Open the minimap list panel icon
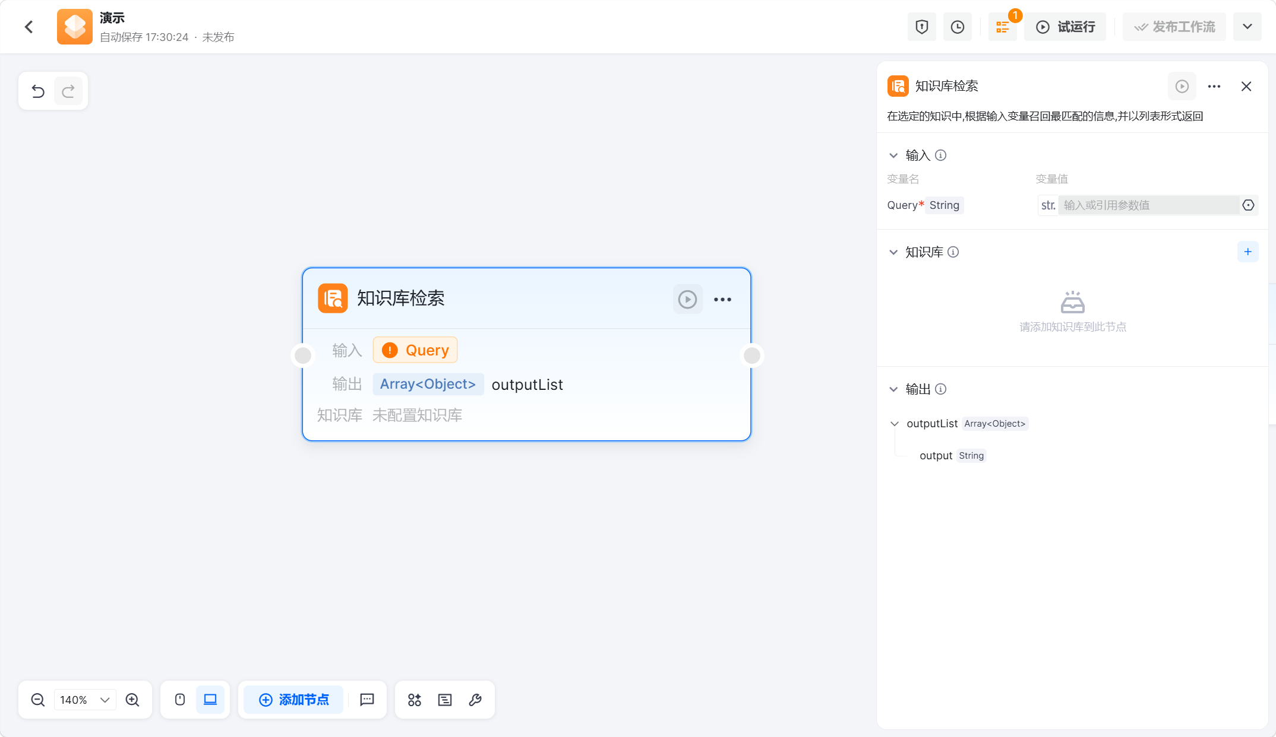Screen dimensions: 1276x737 (445, 700)
